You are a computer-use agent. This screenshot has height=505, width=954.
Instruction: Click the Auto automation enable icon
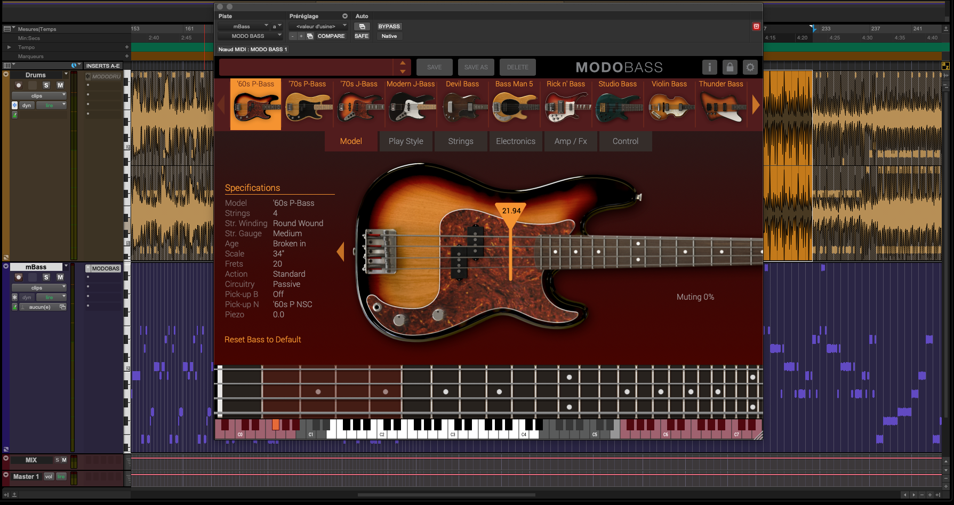362,27
